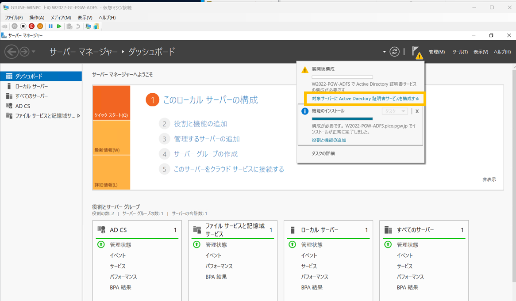
Task: Click green status icon in AD CS tile
Action: [x=101, y=244]
